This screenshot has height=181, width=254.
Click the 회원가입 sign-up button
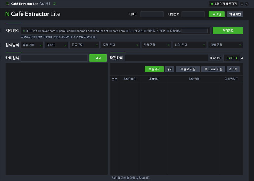pos(235,14)
